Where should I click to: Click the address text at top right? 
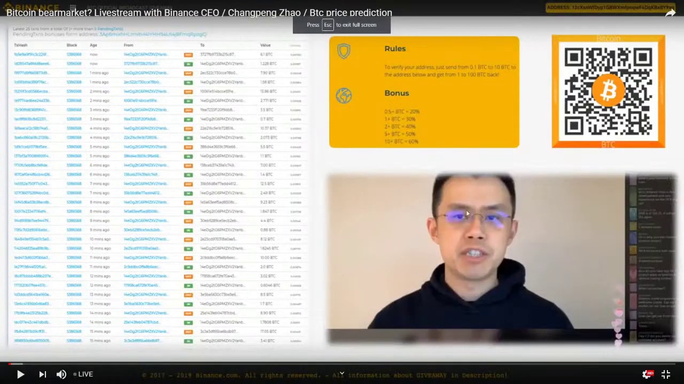tap(610, 7)
